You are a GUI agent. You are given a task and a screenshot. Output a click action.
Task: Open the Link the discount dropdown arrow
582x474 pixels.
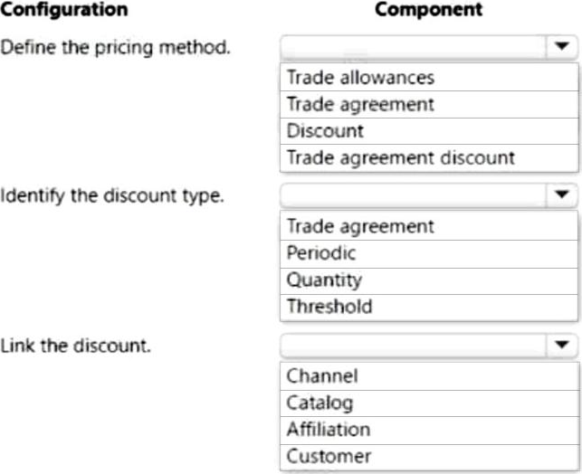[x=561, y=345]
